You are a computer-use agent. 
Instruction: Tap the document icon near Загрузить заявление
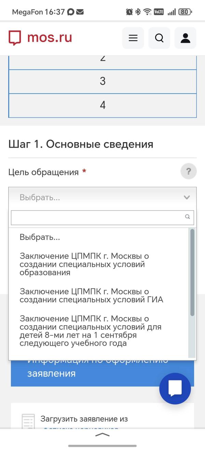[x=28, y=422]
